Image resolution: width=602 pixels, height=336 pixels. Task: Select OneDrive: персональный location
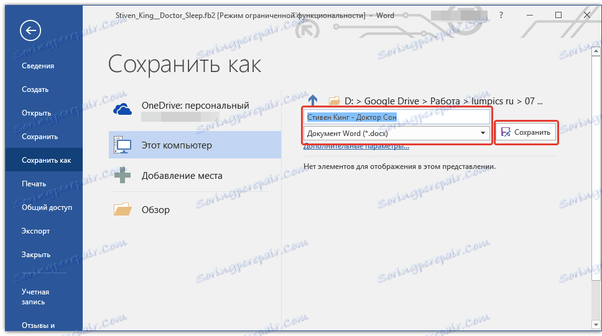point(195,110)
